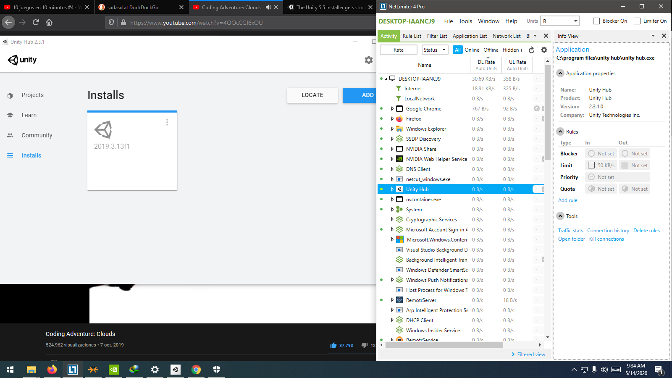Open File Explorer from taskbar

click(31, 370)
